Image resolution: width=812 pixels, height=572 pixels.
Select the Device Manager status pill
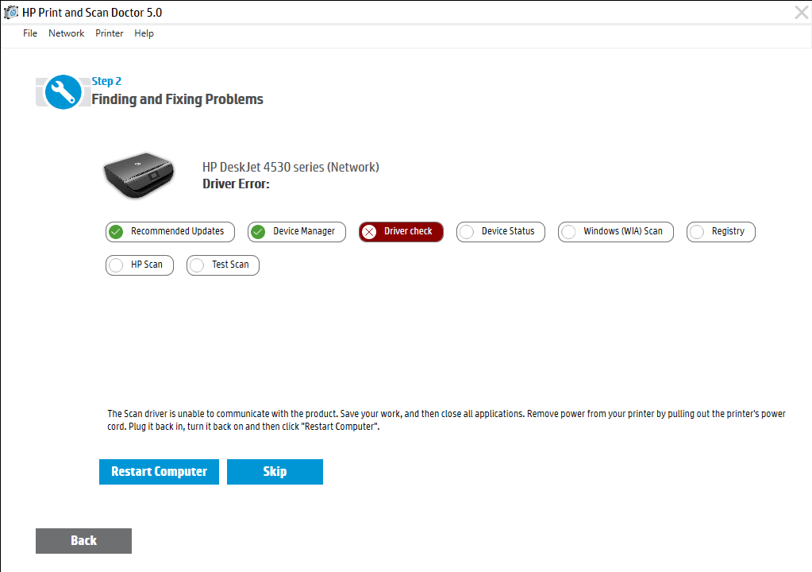[297, 232]
